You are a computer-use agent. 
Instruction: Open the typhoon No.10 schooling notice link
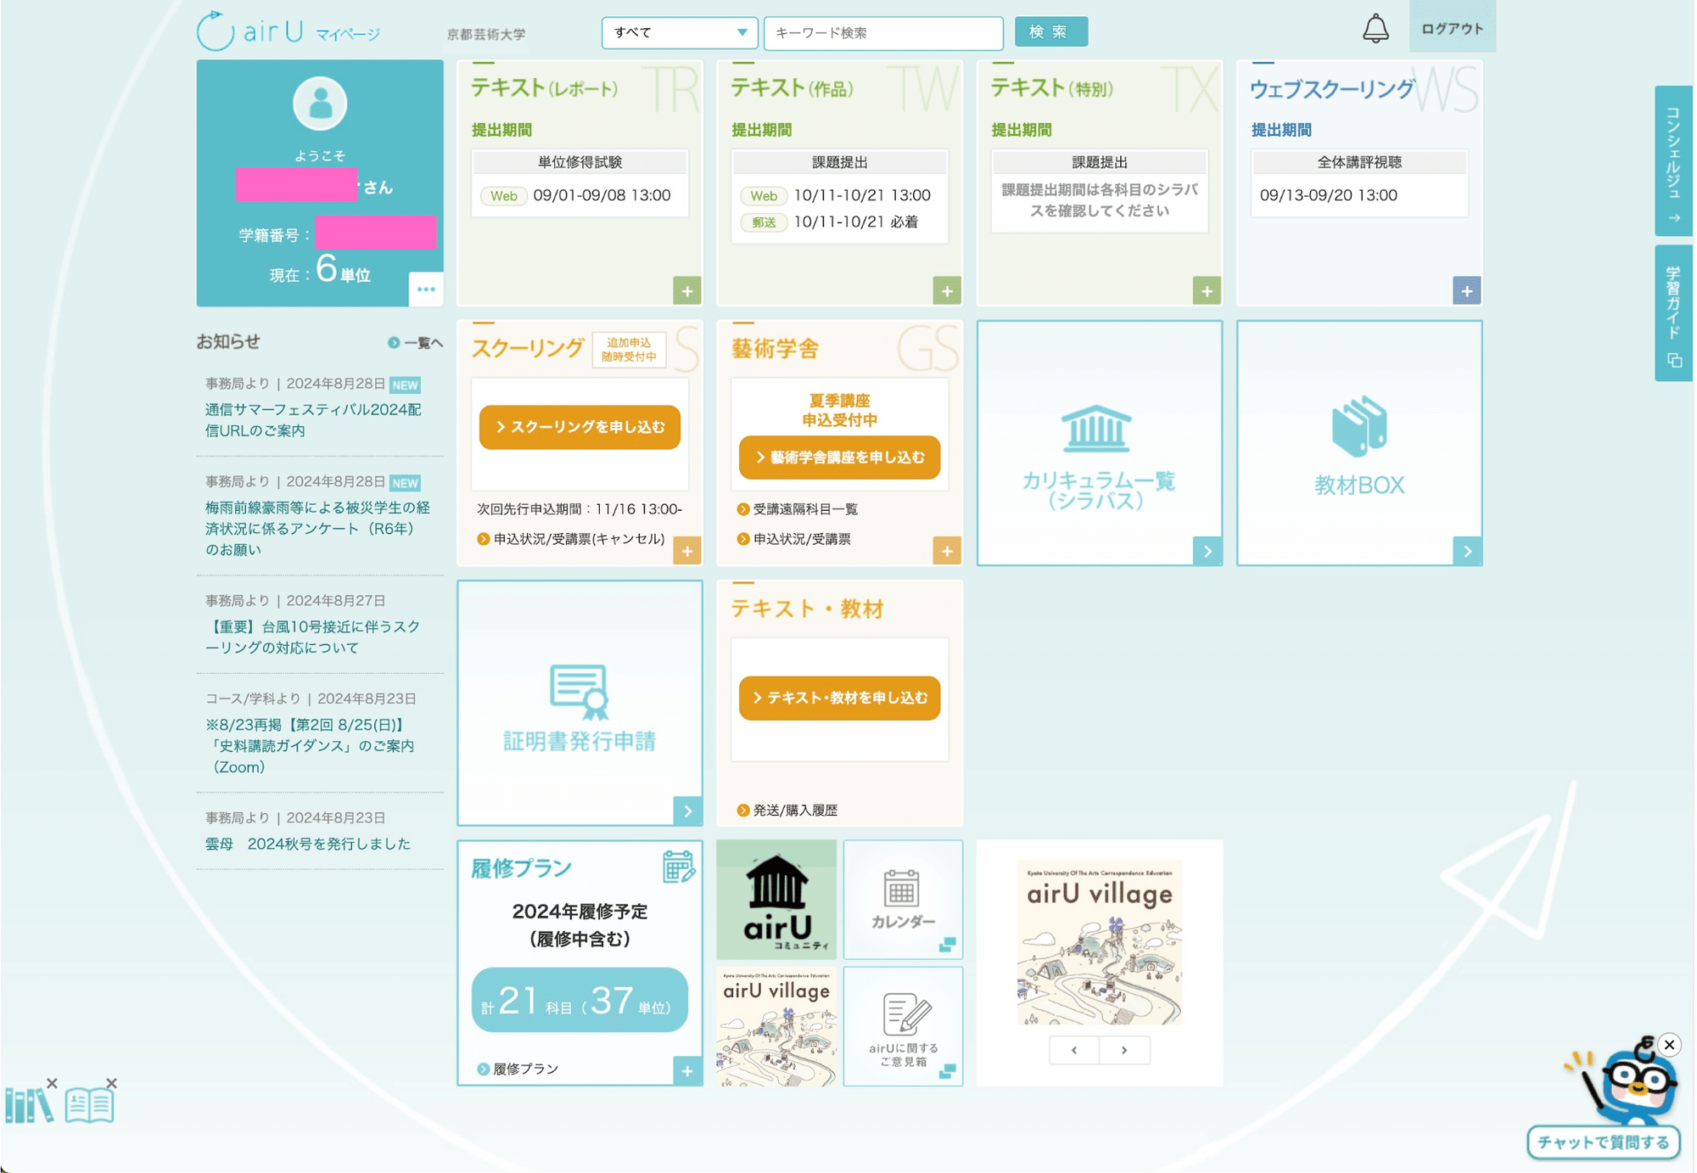click(313, 637)
